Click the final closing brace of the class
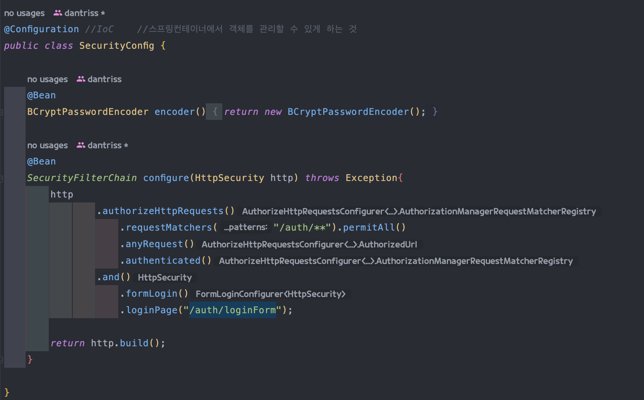This screenshot has width=644, height=400. [7, 393]
